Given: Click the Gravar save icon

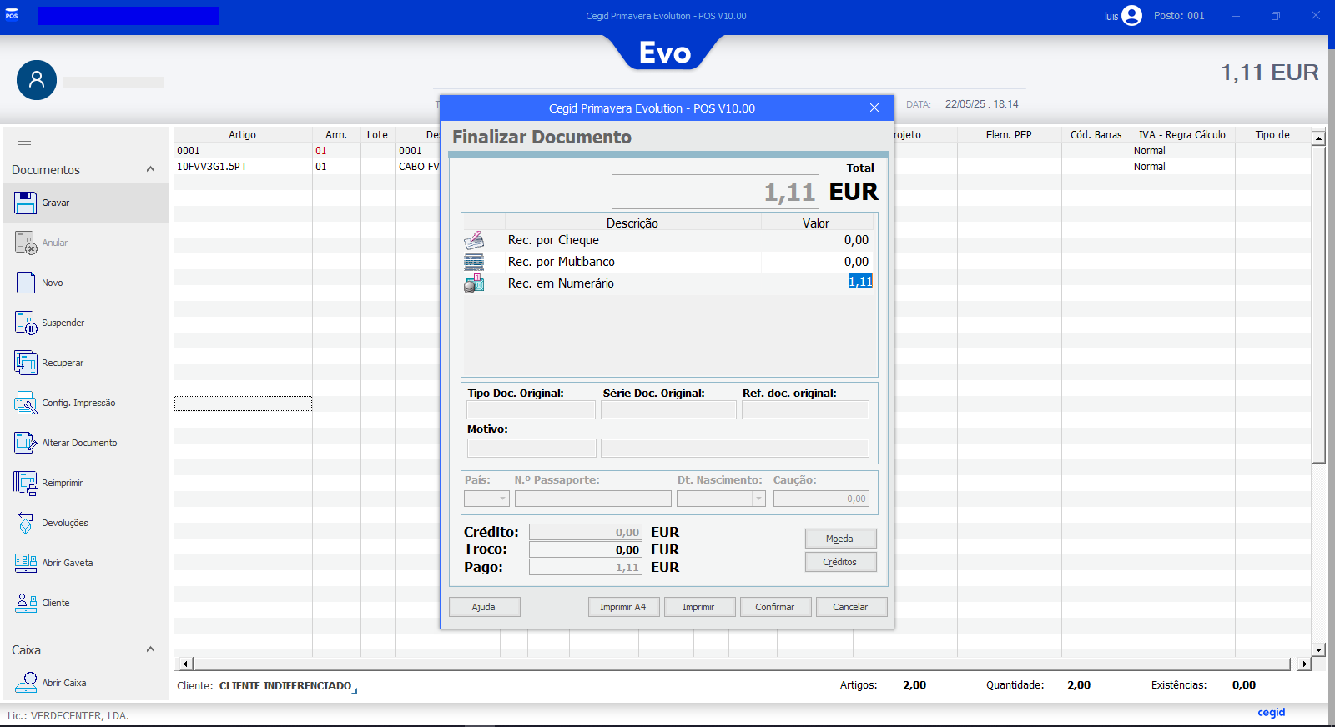Looking at the screenshot, I should coord(26,203).
